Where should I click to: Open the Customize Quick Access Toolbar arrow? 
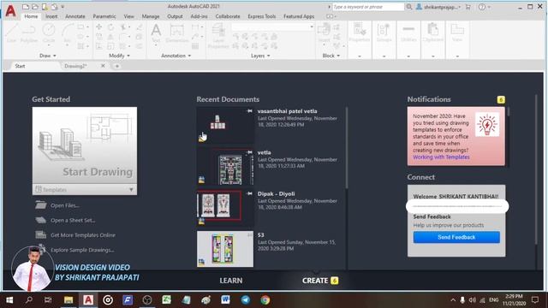point(63,7)
